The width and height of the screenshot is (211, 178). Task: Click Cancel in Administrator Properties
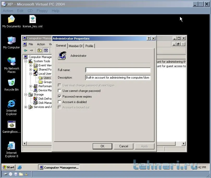tap(123, 146)
